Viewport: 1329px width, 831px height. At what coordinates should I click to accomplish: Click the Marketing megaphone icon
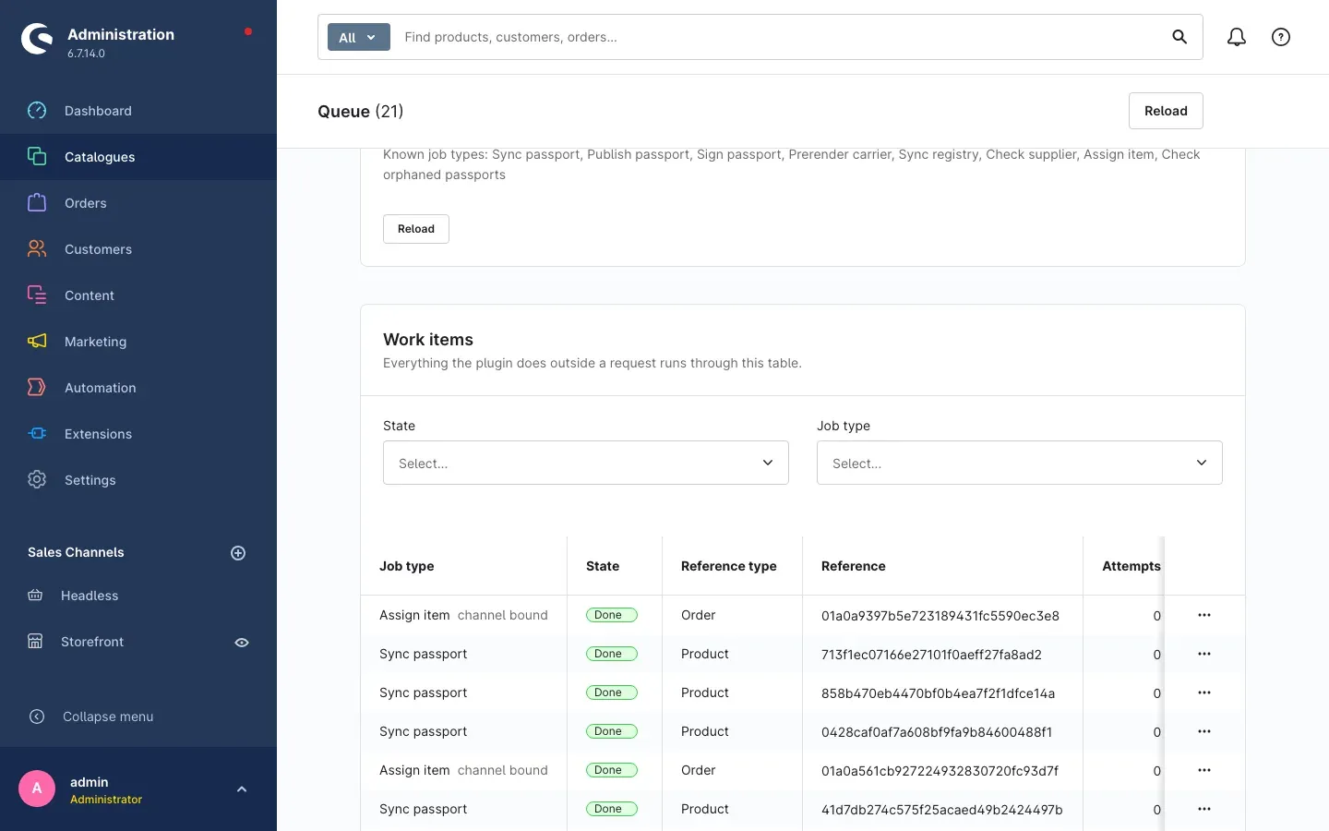tap(37, 342)
